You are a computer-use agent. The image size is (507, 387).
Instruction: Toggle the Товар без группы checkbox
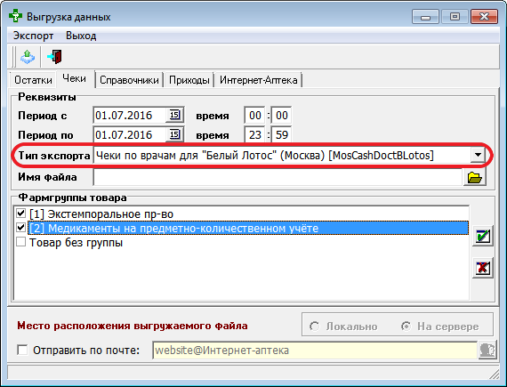pos(21,242)
